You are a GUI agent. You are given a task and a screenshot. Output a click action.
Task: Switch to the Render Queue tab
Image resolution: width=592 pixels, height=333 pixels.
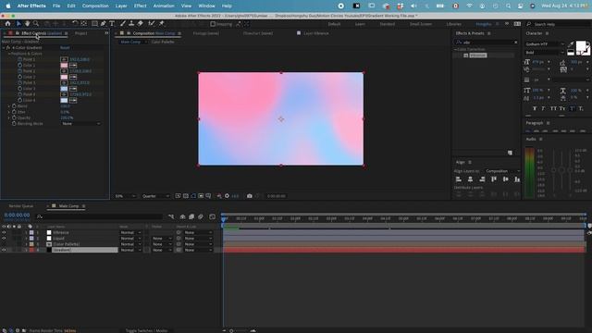click(x=21, y=205)
